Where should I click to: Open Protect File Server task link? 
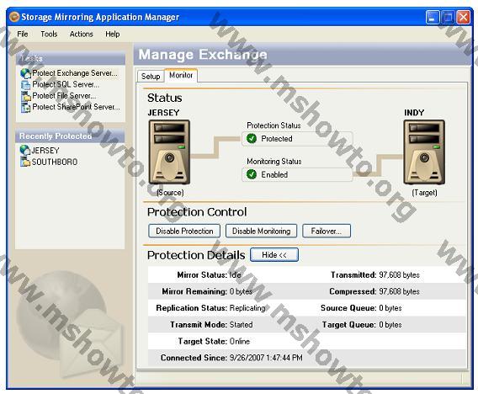click(64, 96)
